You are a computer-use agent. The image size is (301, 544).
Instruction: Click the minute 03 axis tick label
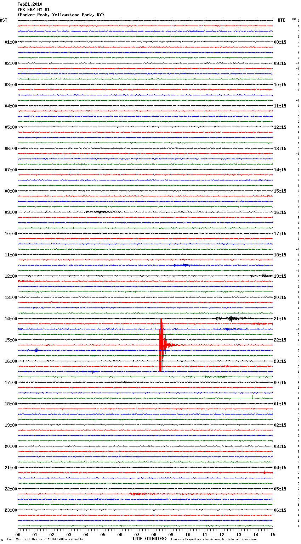[x=69, y=534]
